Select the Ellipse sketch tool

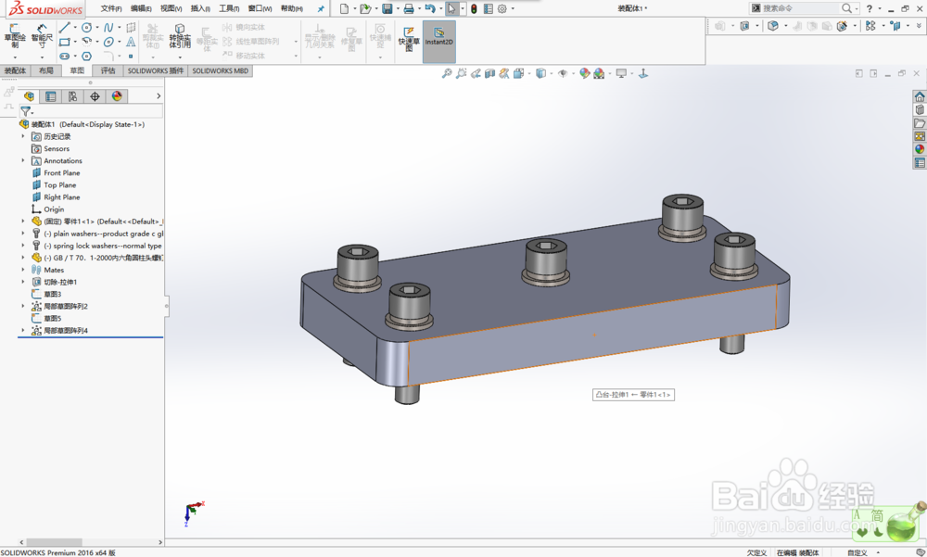[108, 42]
